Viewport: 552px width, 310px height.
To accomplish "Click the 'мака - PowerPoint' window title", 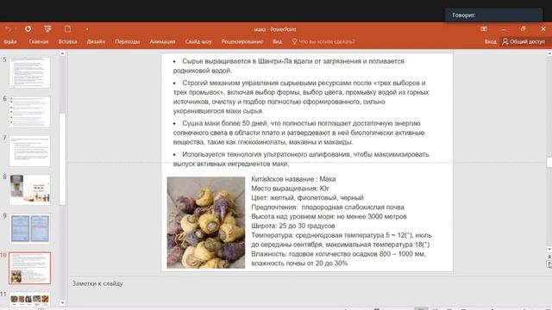I will [275, 29].
